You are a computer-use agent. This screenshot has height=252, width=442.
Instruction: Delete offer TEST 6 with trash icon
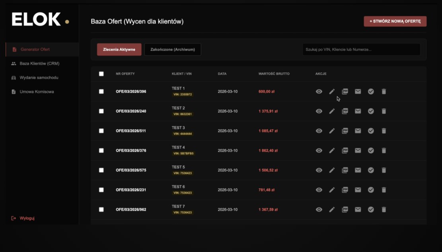coord(384,190)
